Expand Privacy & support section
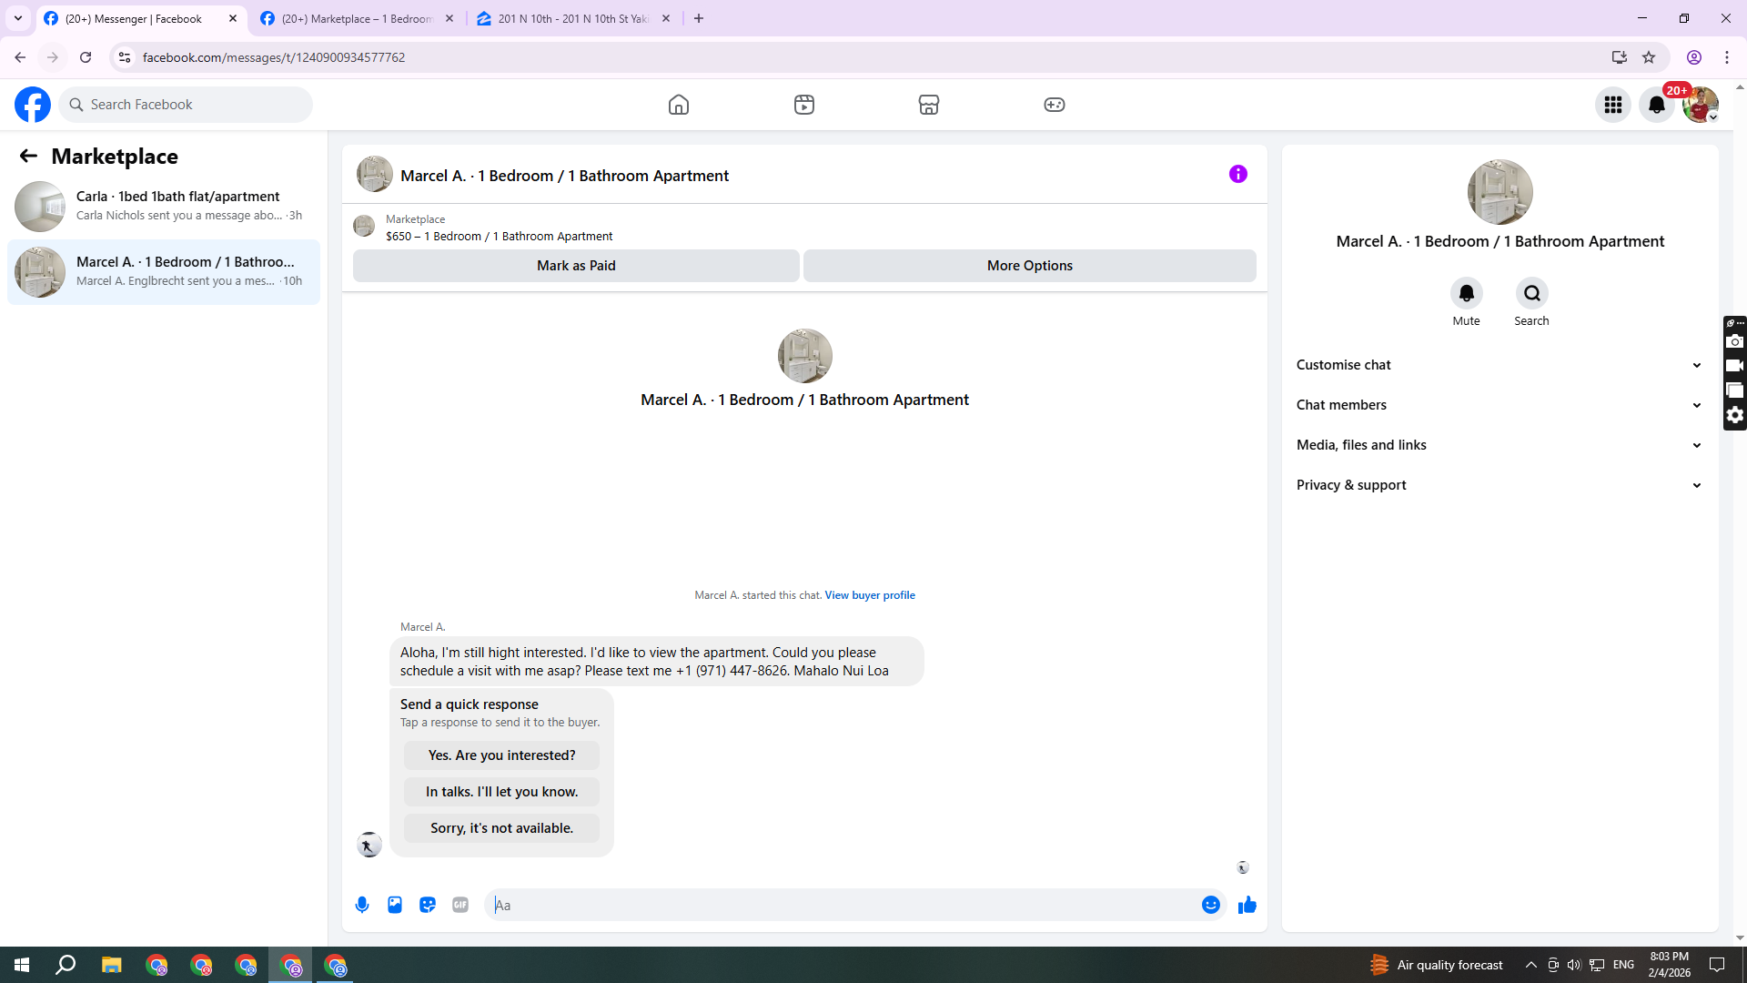1747x983 pixels. 1500,485
